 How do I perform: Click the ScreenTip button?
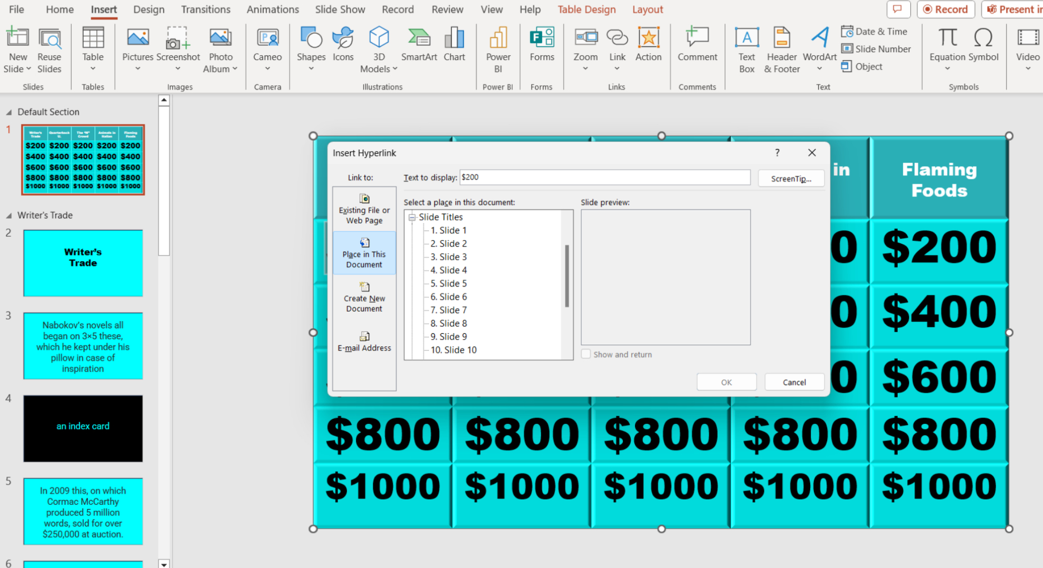coord(791,178)
